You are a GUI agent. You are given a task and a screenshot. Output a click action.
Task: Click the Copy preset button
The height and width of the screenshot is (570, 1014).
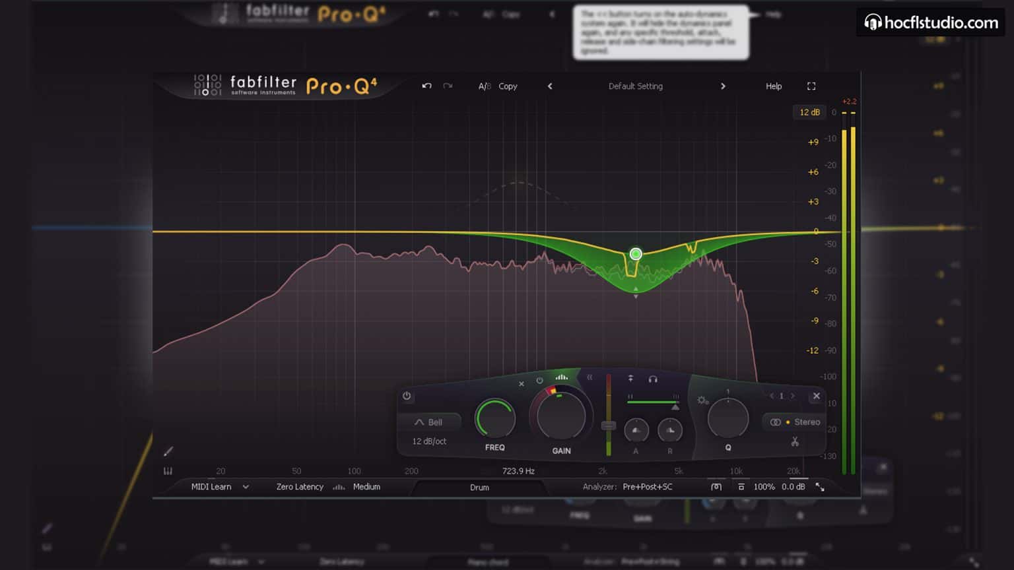pos(508,86)
